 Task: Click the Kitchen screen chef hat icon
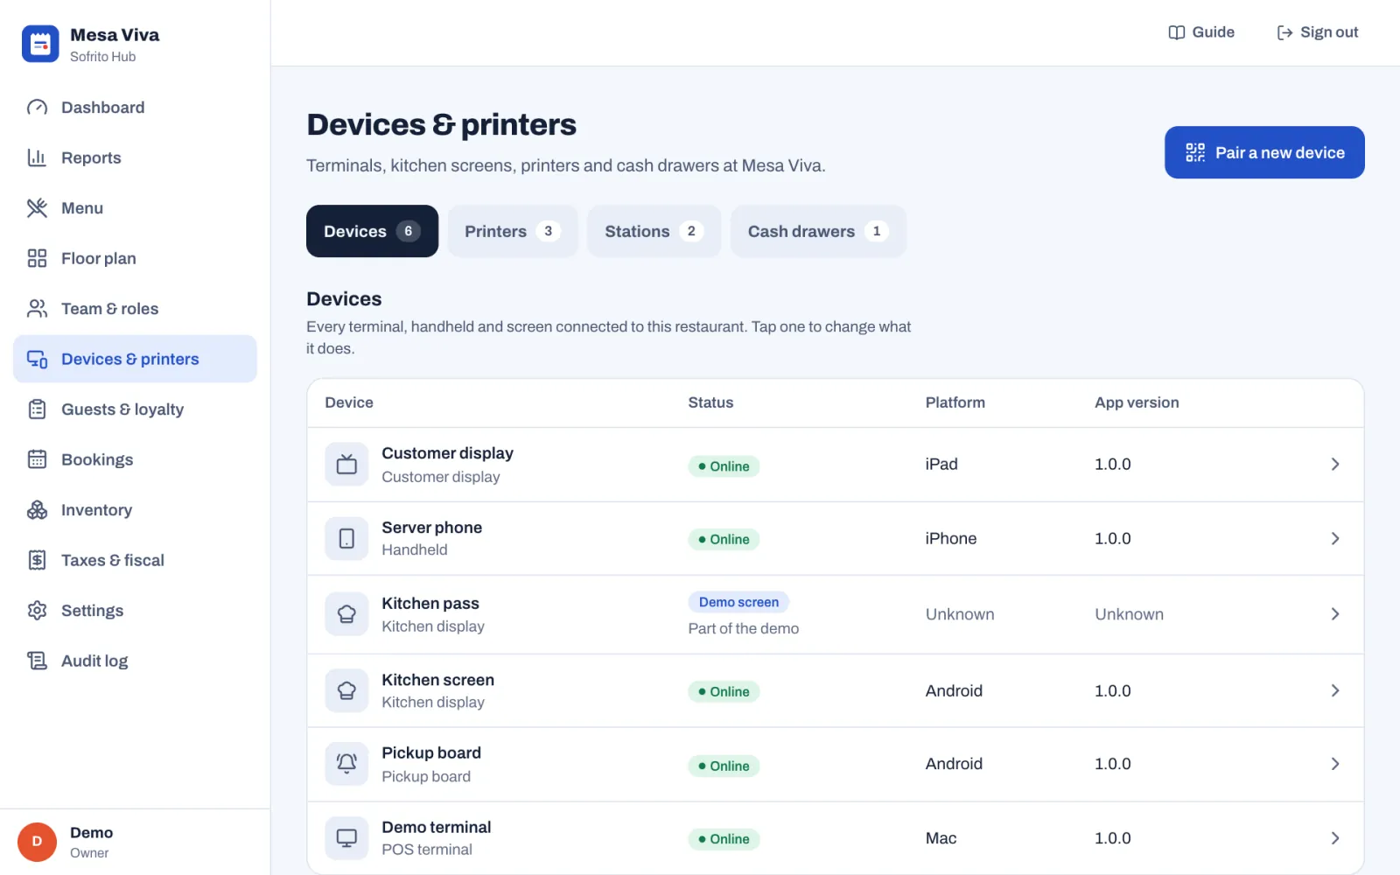(346, 690)
